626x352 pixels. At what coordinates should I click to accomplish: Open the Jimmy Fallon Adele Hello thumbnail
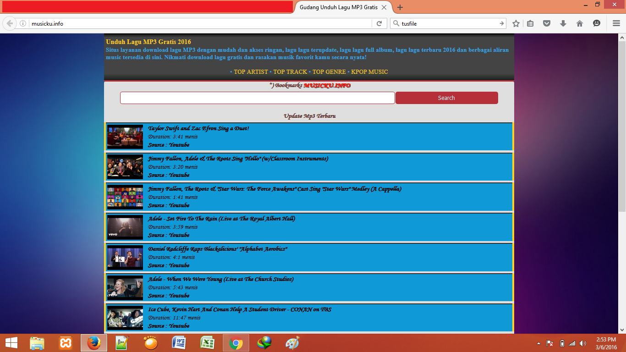click(x=125, y=167)
